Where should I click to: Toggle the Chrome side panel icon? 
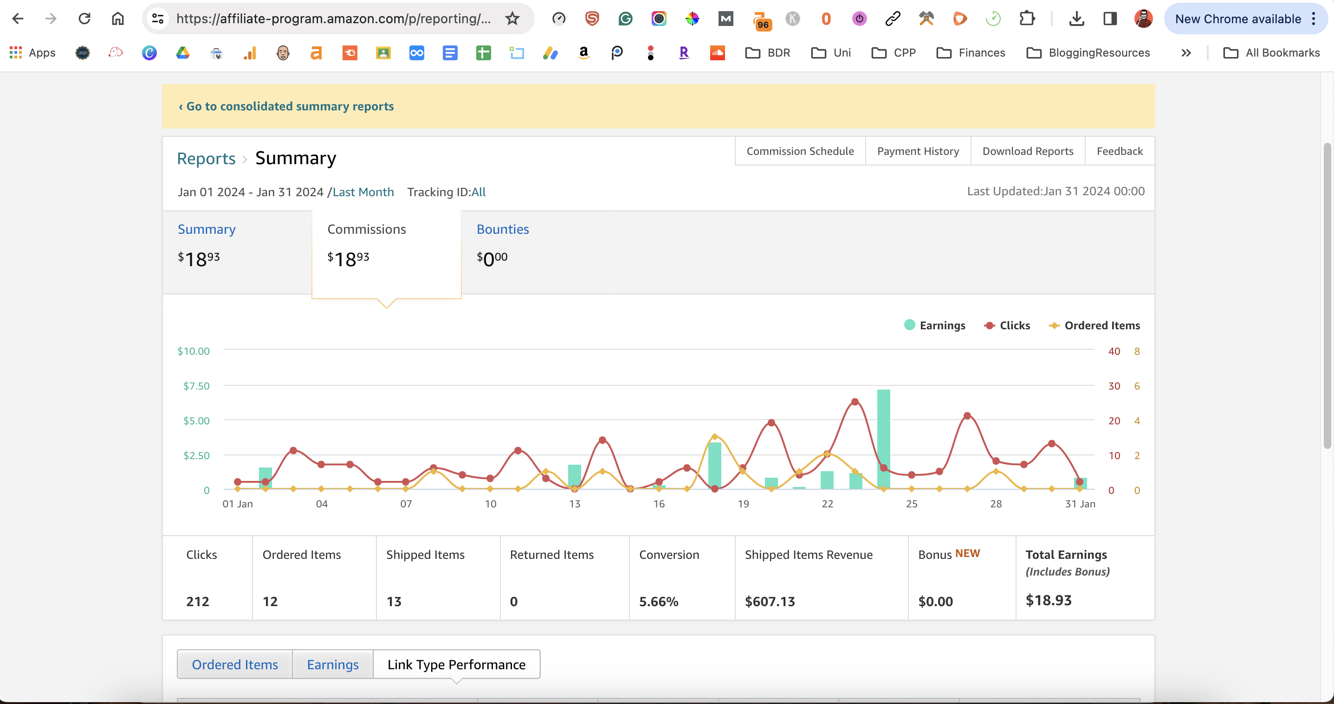[1110, 19]
